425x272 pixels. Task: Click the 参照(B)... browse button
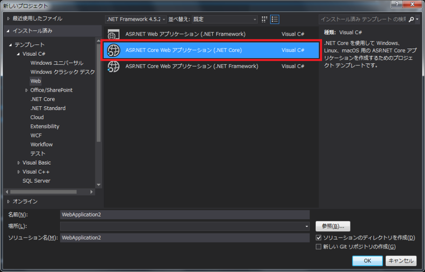click(333, 226)
